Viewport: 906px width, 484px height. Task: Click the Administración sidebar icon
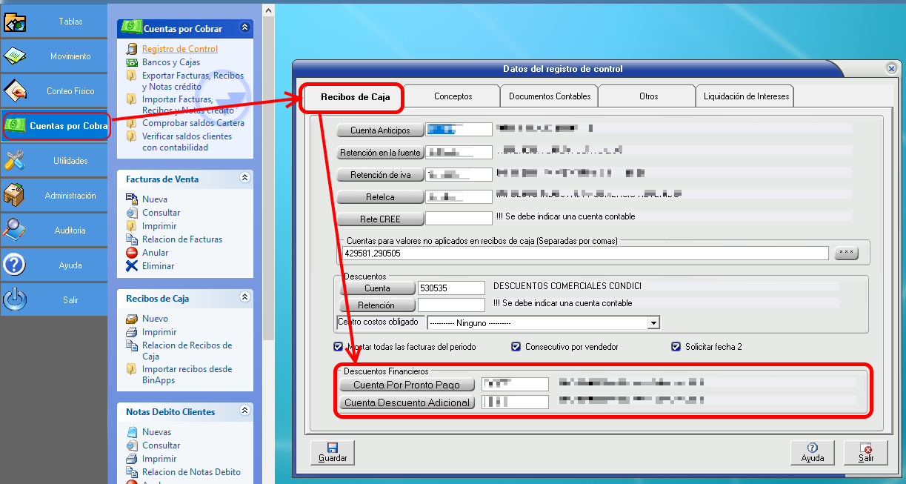16,196
